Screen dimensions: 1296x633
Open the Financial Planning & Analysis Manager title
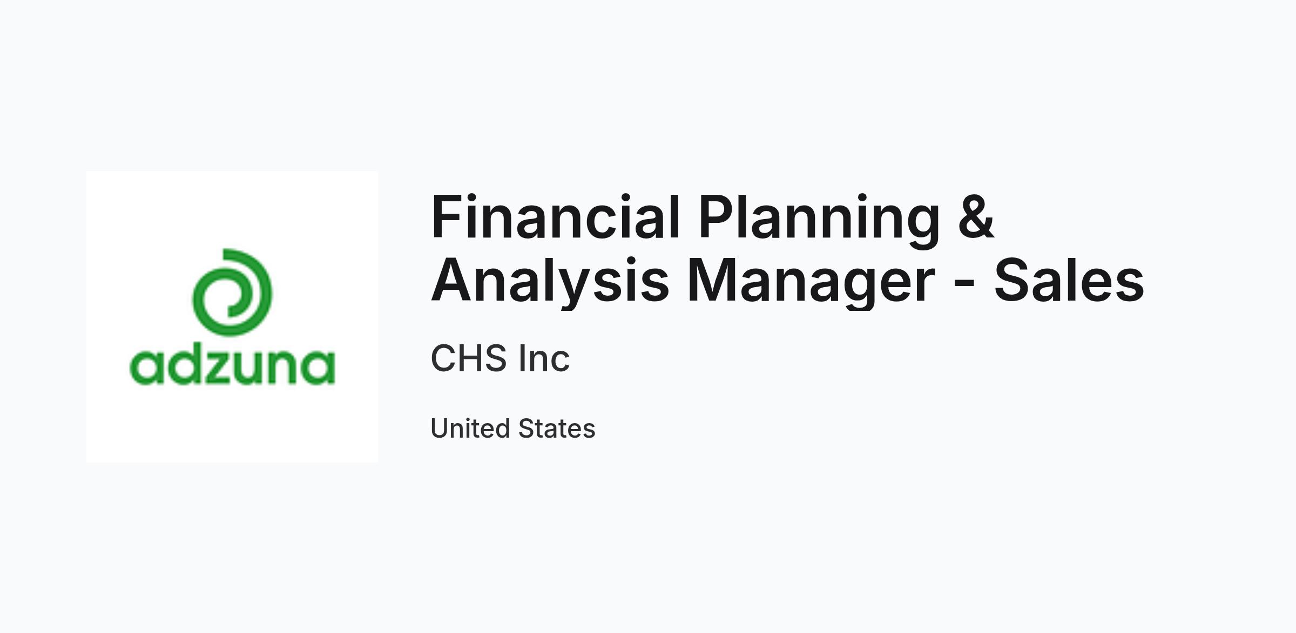(787, 249)
